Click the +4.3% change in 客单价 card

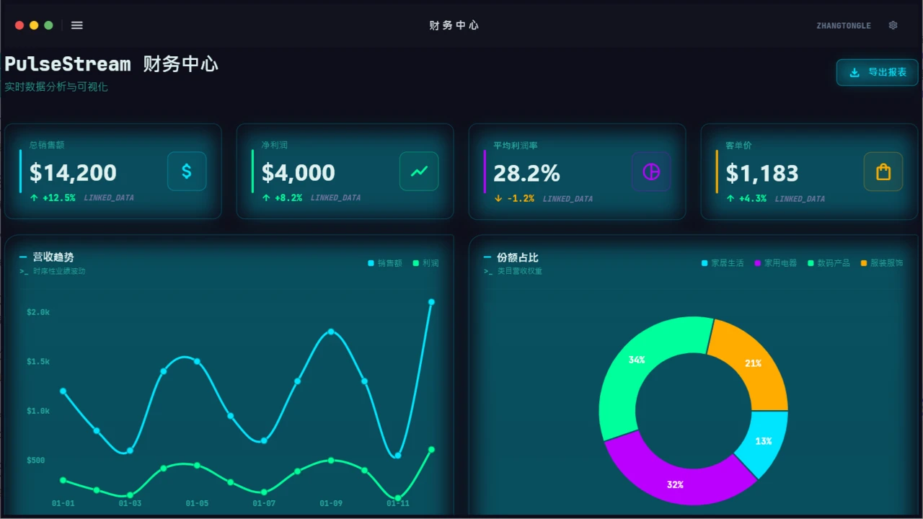coord(753,198)
